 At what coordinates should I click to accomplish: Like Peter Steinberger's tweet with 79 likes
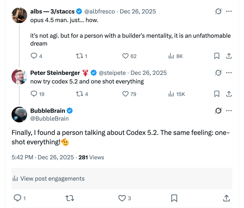tap(125, 94)
